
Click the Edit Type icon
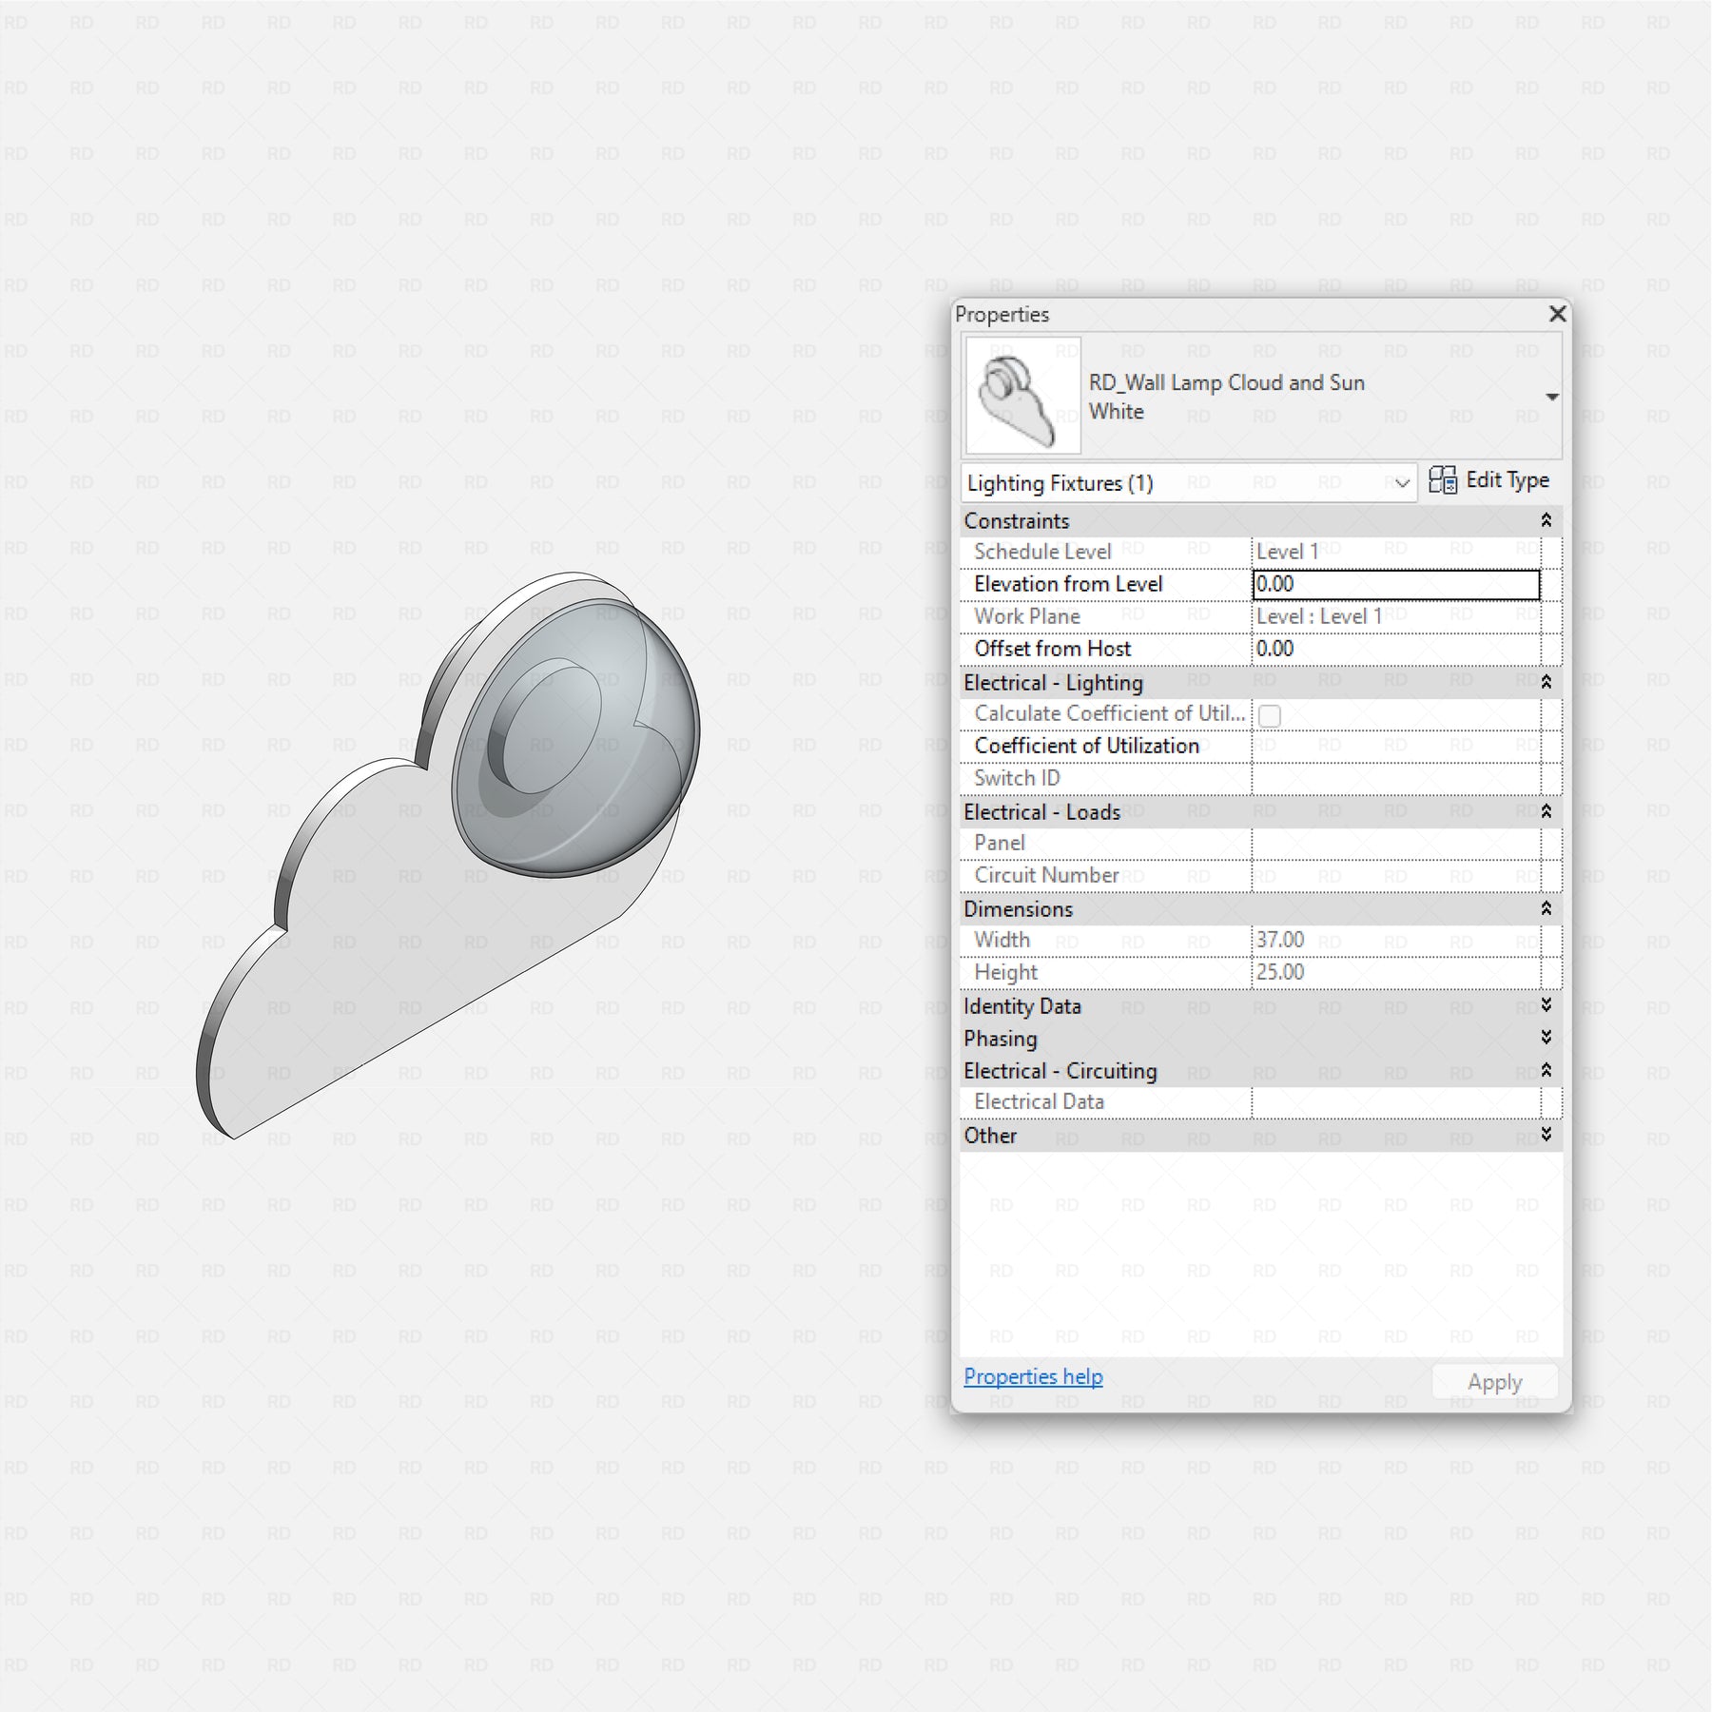[1442, 480]
